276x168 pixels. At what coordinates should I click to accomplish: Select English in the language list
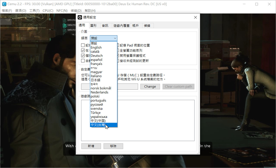coord(103,47)
